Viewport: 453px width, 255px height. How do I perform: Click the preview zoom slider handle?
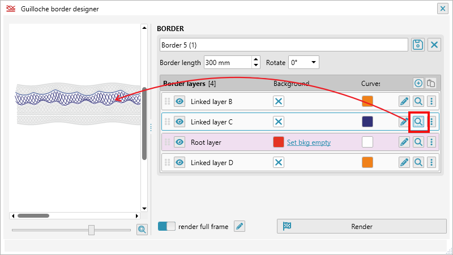click(x=91, y=230)
